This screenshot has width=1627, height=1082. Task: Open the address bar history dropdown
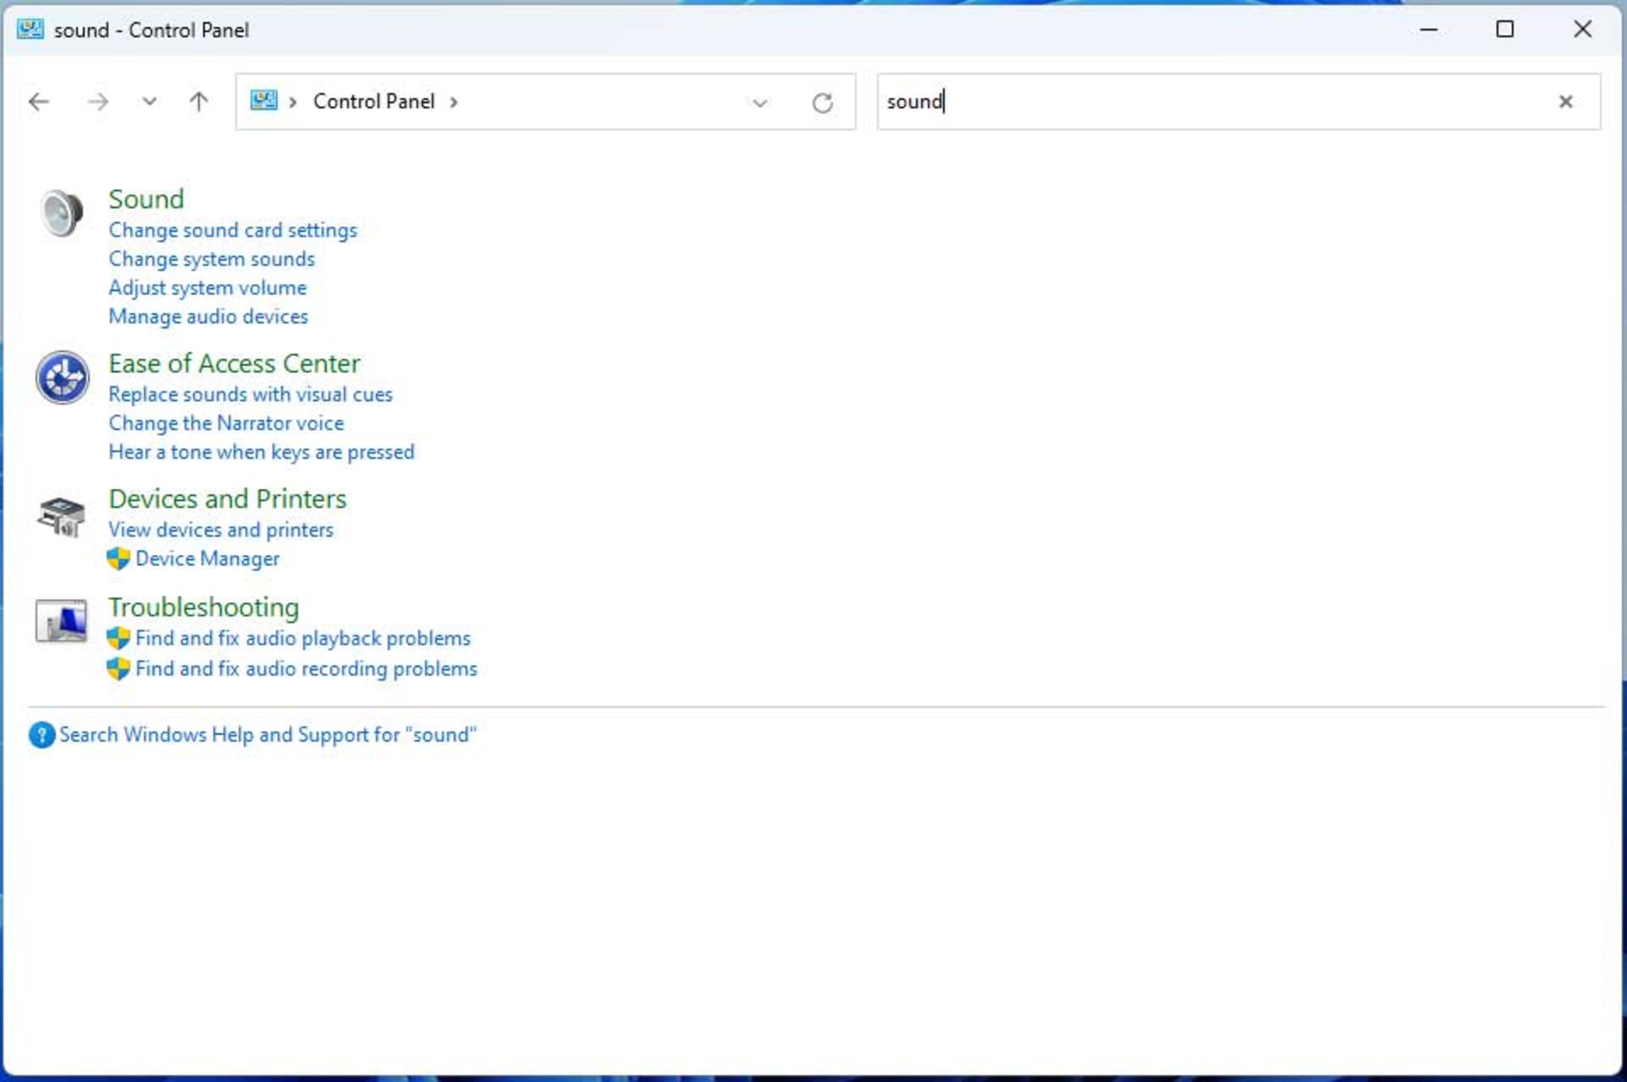759,103
